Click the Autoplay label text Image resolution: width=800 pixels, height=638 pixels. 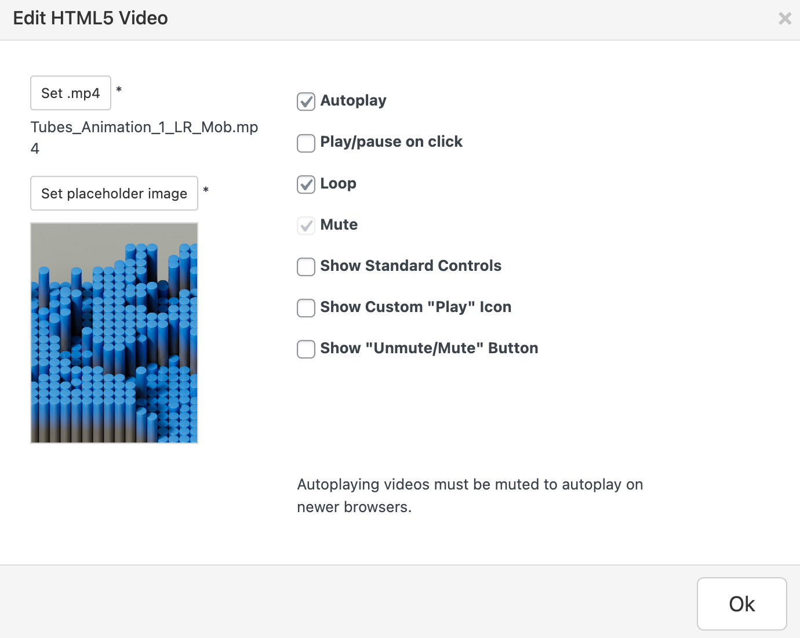point(353,101)
